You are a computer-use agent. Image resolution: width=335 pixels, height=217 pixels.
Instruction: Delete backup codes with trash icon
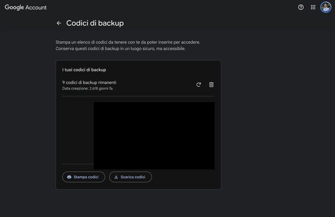coord(211,85)
